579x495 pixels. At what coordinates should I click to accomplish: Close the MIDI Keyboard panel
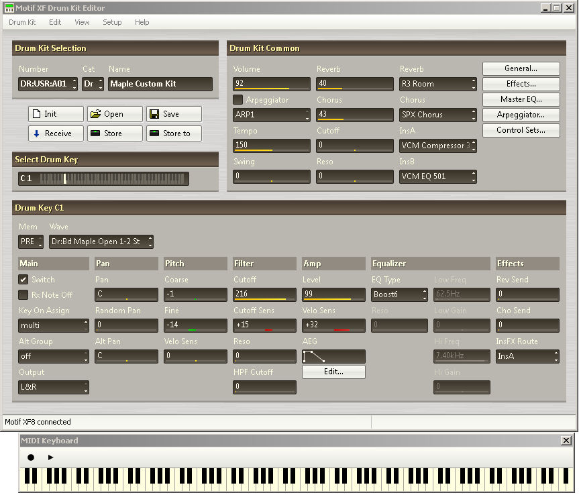566,441
